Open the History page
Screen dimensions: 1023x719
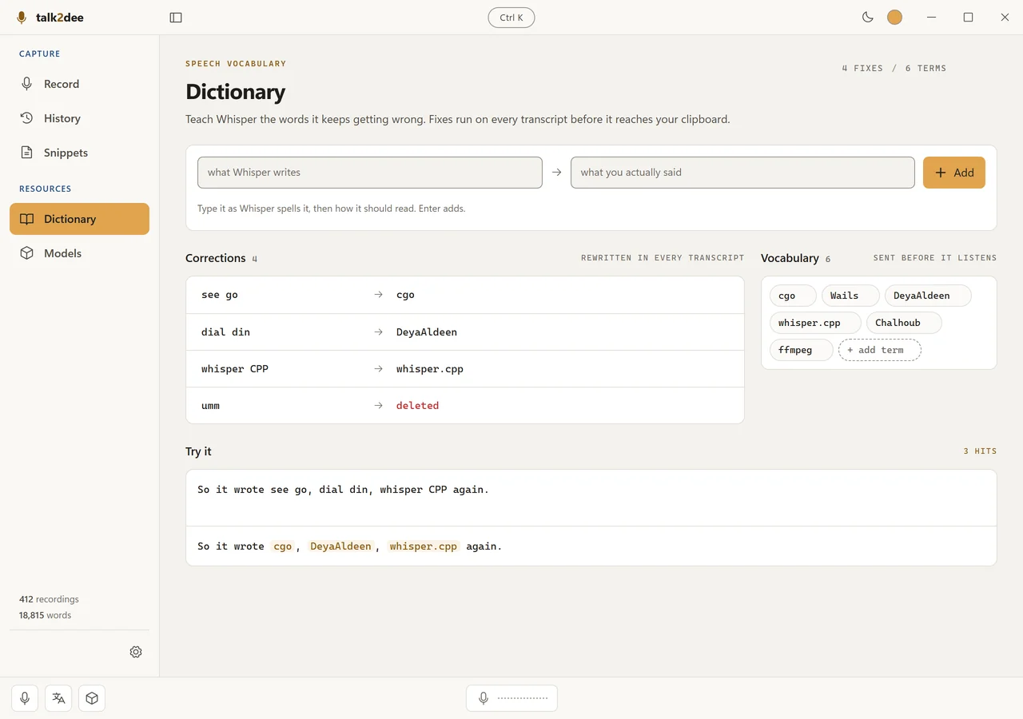79,118
